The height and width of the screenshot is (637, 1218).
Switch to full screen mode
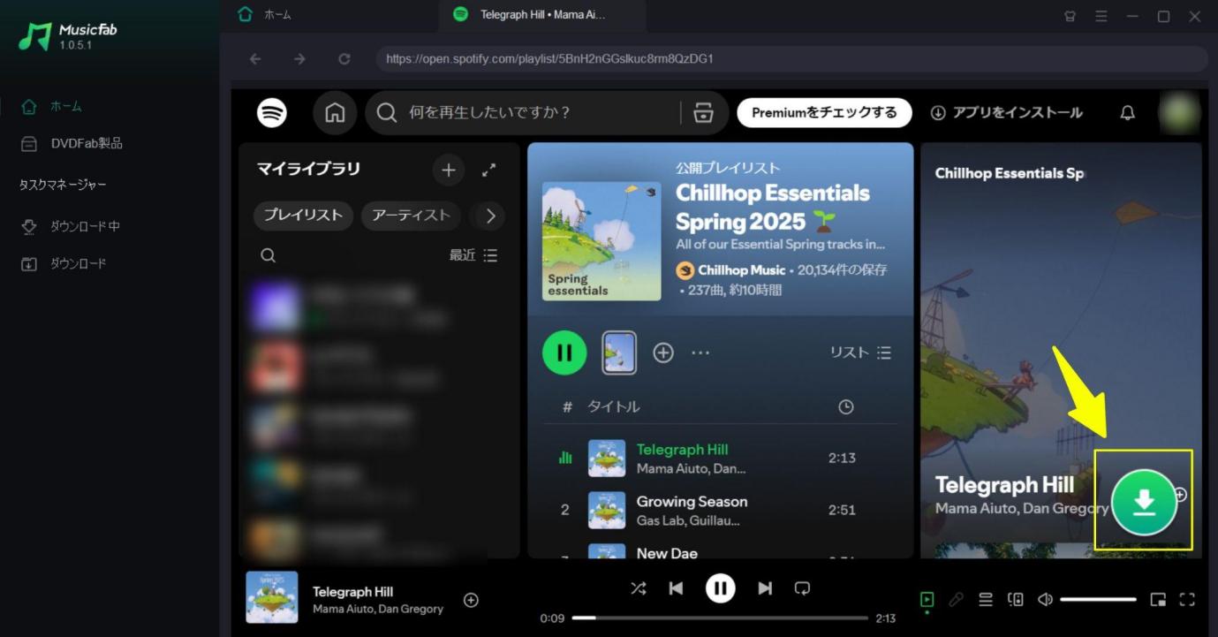point(1187,600)
